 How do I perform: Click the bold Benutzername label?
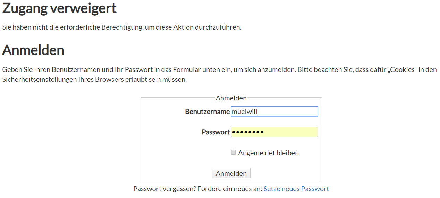point(207,112)
